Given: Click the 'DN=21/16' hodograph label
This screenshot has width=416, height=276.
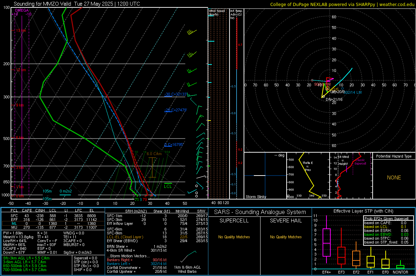Looking at the screenshot, I should (334, 99).
